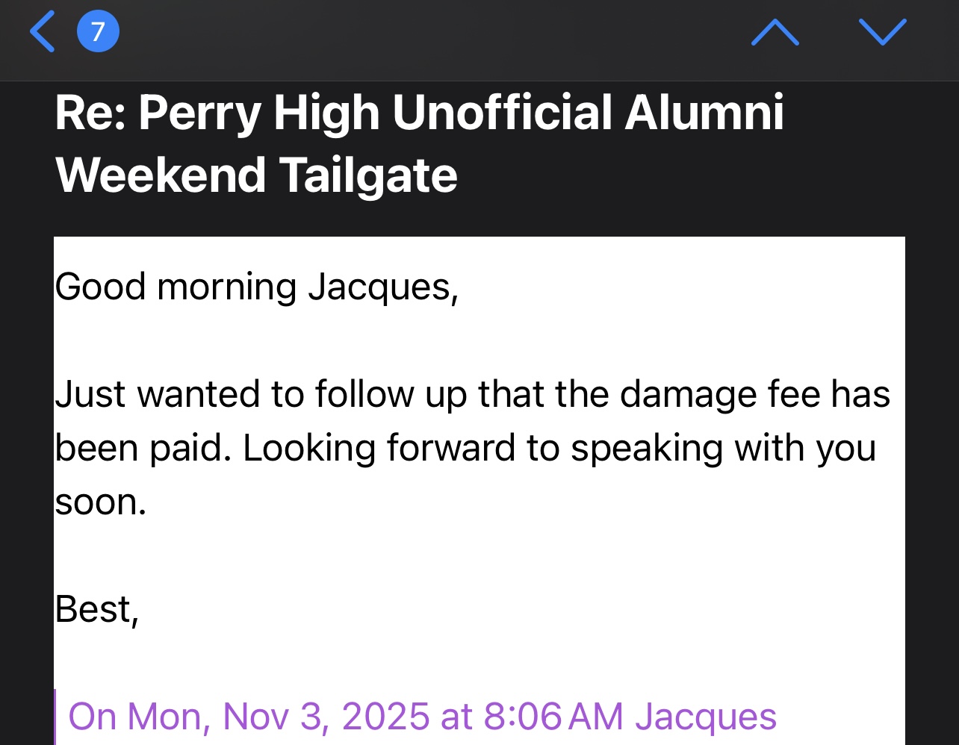Viewport: 959px width, 745px height.
Task: Click the blue unread count badge 7
Action: point(98,32)
